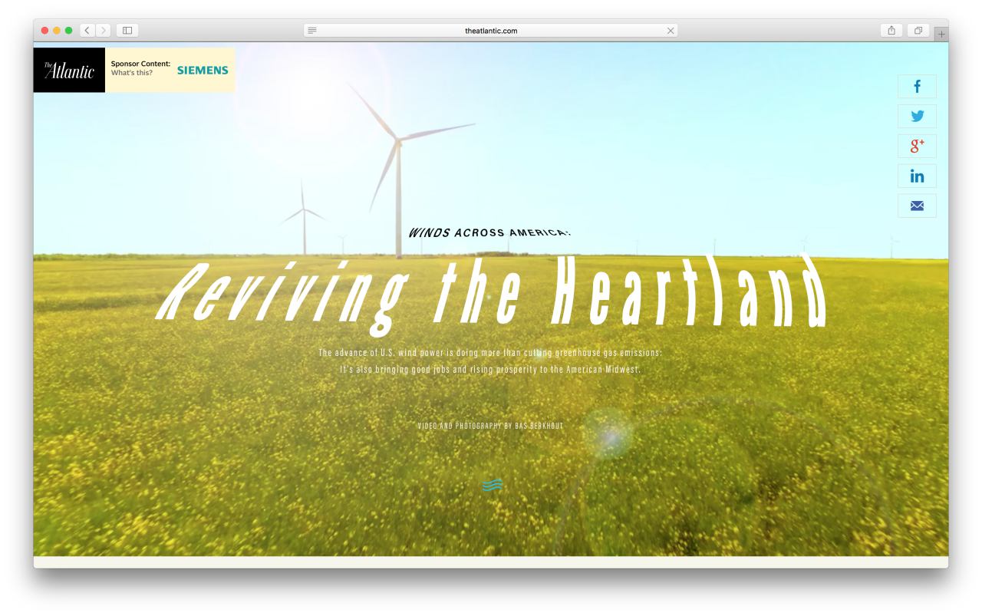This screenshot has width=982, height=616.
Task: Click the line starting "The advance of U.S. wind power"
Action: (490, 353)
